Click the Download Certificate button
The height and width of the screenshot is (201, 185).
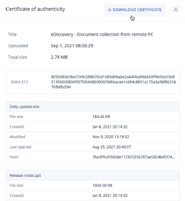coord(135,10)
